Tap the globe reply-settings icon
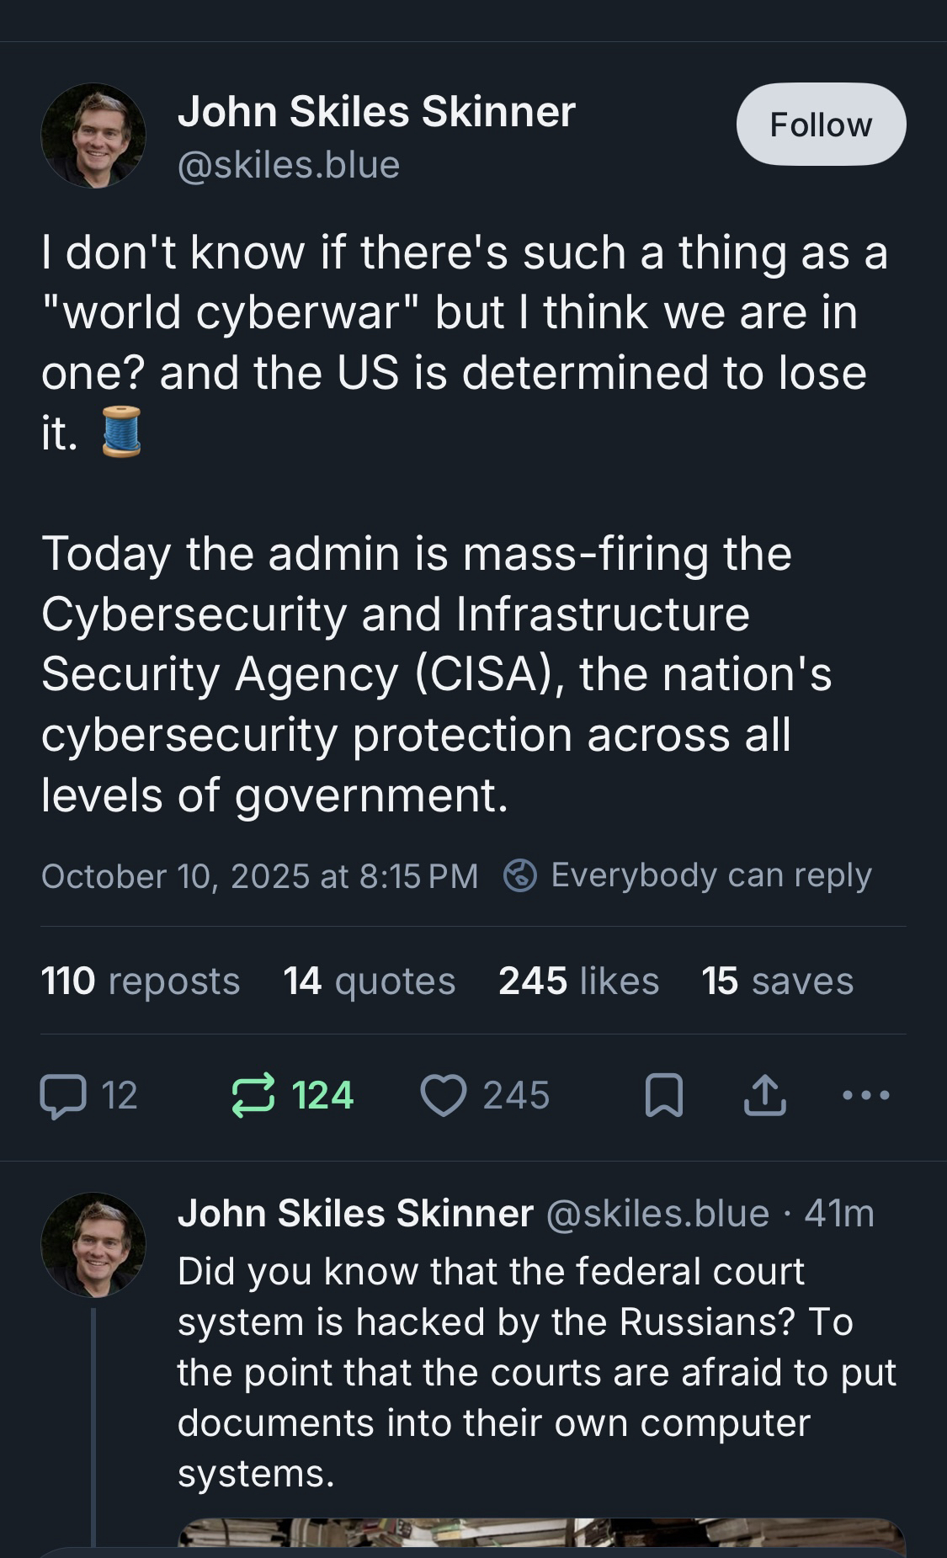Image resolution: width=947 pixels, height=1558 pixels. [520, 875]
